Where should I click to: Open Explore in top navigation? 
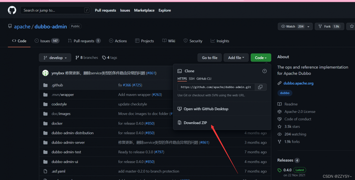click(x=165, y=10)
